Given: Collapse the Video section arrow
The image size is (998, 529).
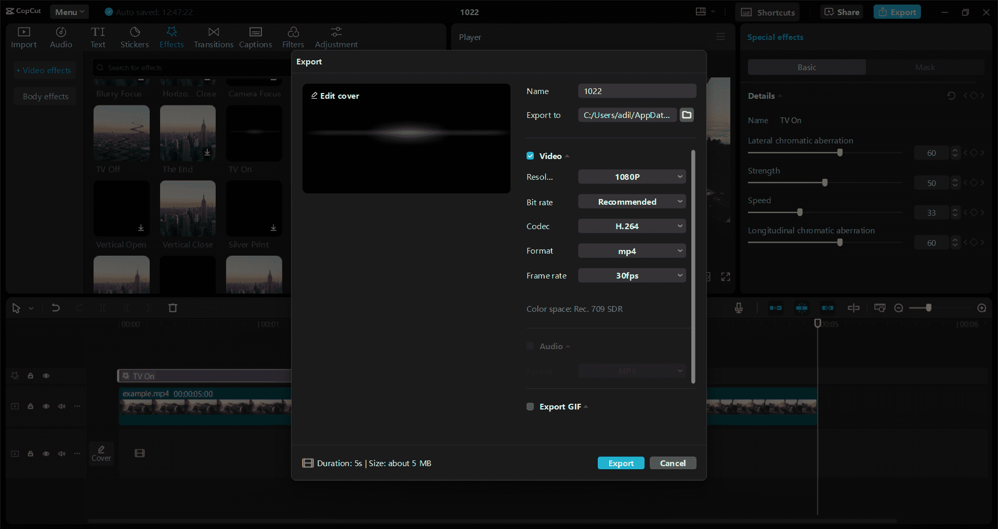Looking at the screenshot, I should tap(567, 156).
